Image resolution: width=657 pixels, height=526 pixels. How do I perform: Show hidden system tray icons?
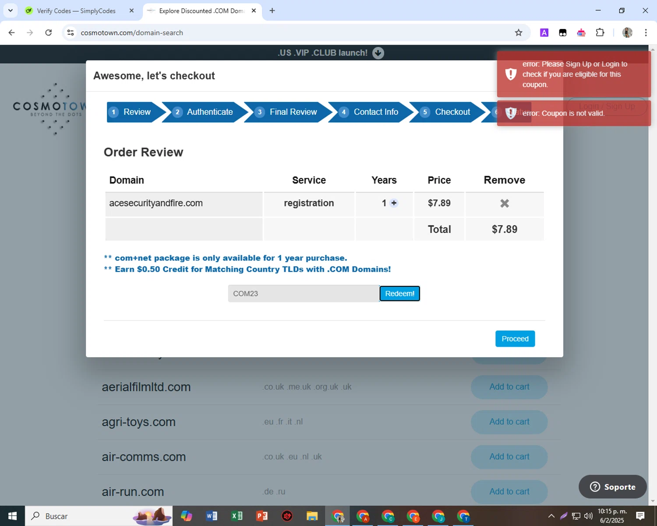551,516
